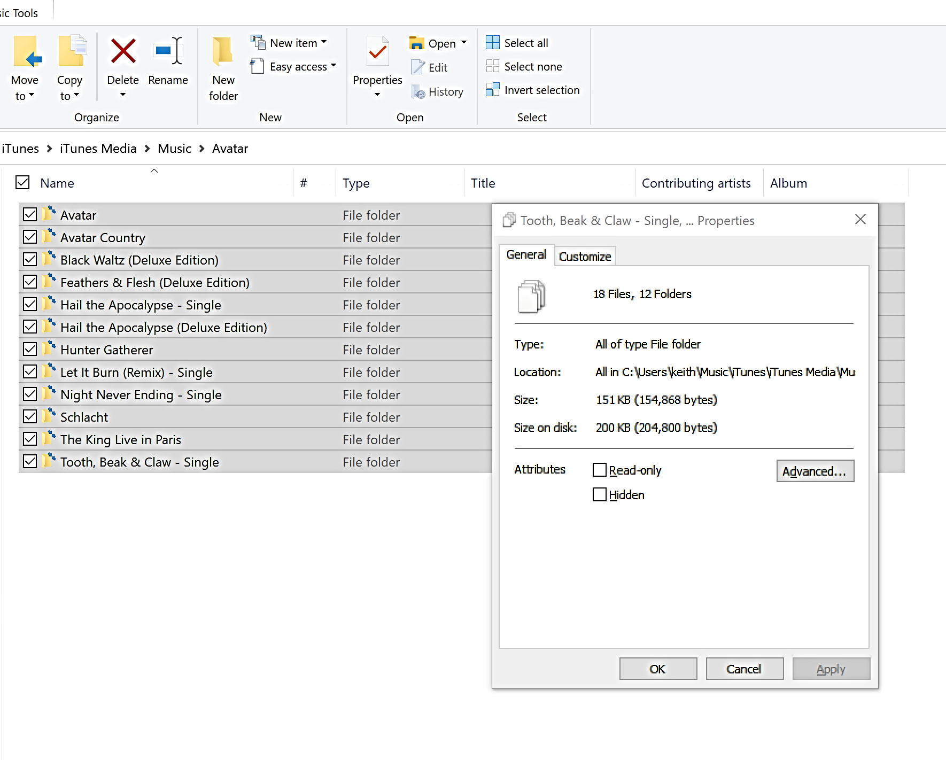This screenshot has height=760, width=946.
Task: Click Cancel in the Properties dialog
Action: pyautogui.click(x=745, y=669)
